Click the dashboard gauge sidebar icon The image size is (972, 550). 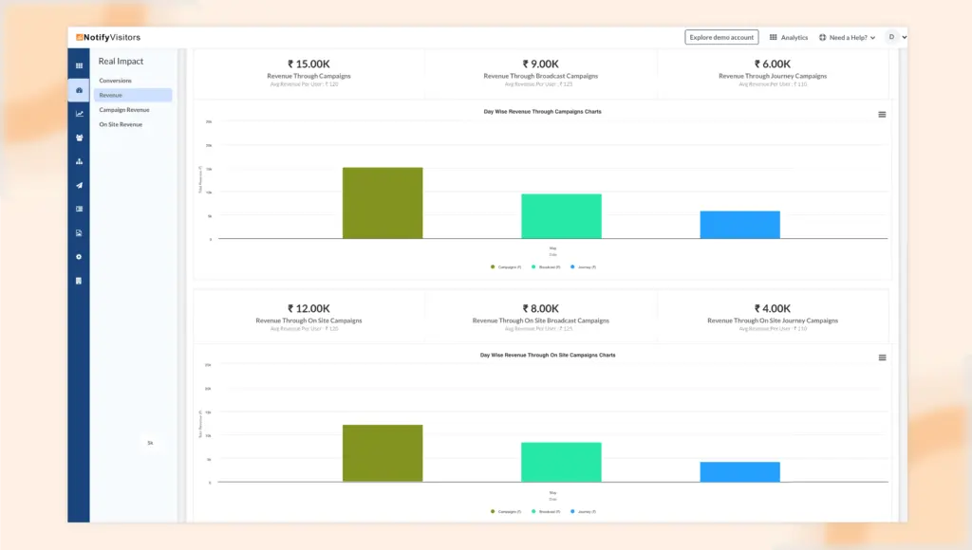click(79, 90)
